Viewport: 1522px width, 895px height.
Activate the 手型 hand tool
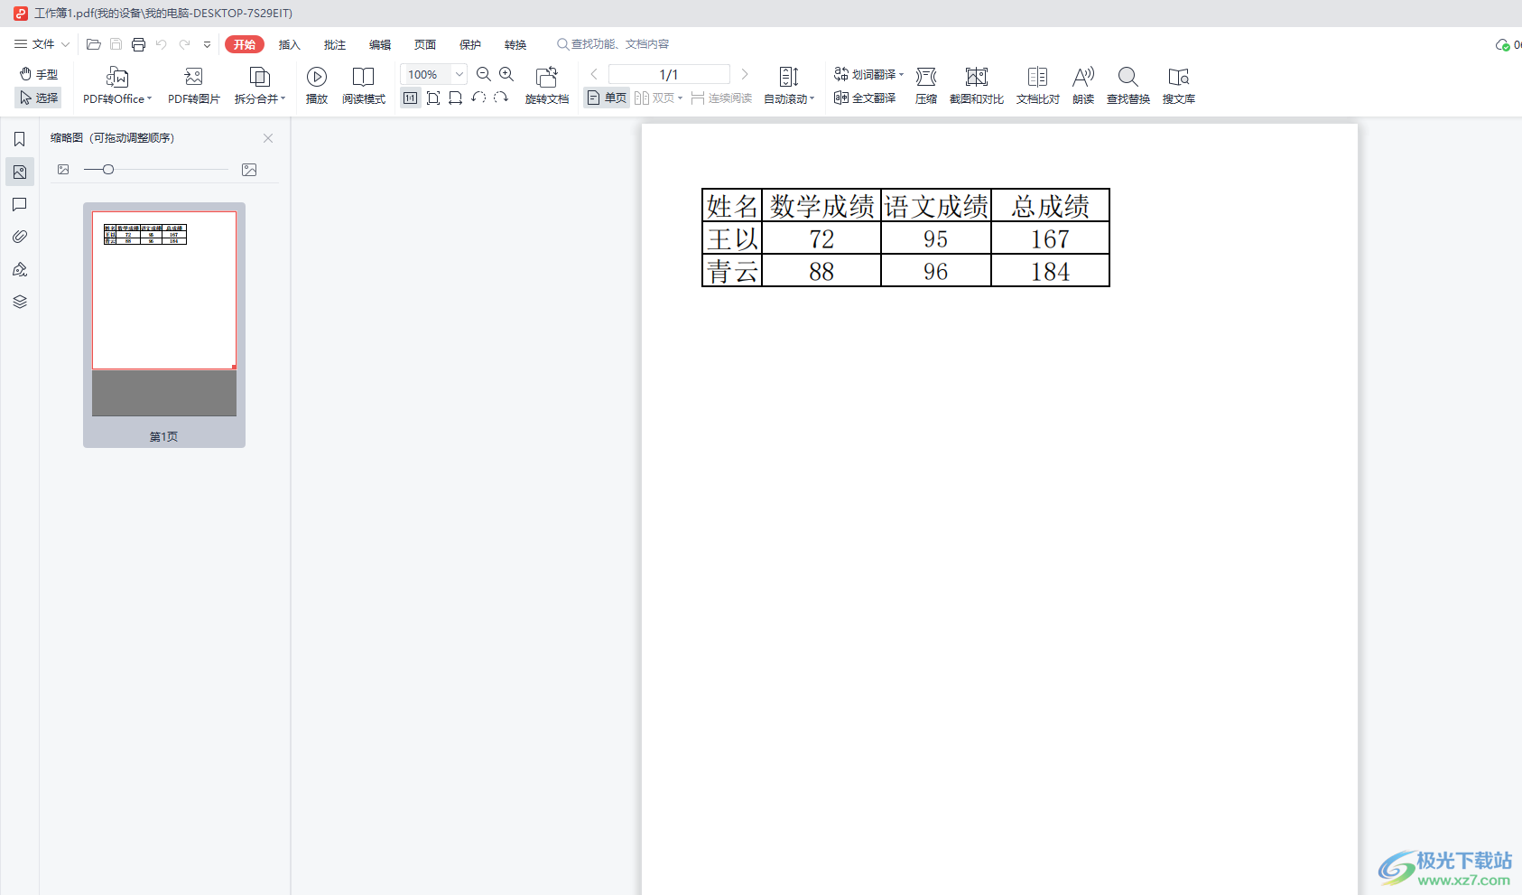(38, 74)
